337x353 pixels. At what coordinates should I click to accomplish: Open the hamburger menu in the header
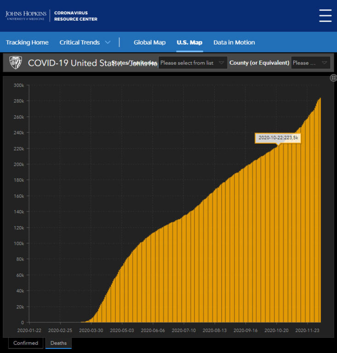[326, 16]
